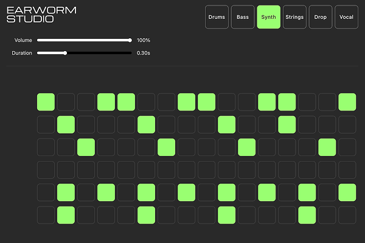Turn off the second step in the bottom row
Viewport: 365px width, 243px height.
pyautogui.click(x=66, y=215)
